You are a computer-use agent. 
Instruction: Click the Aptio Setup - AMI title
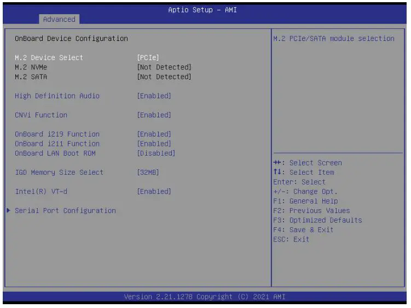[x=202, y=10]
